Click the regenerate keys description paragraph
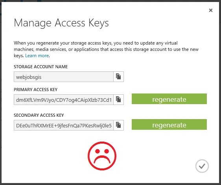 pos(106,49)
